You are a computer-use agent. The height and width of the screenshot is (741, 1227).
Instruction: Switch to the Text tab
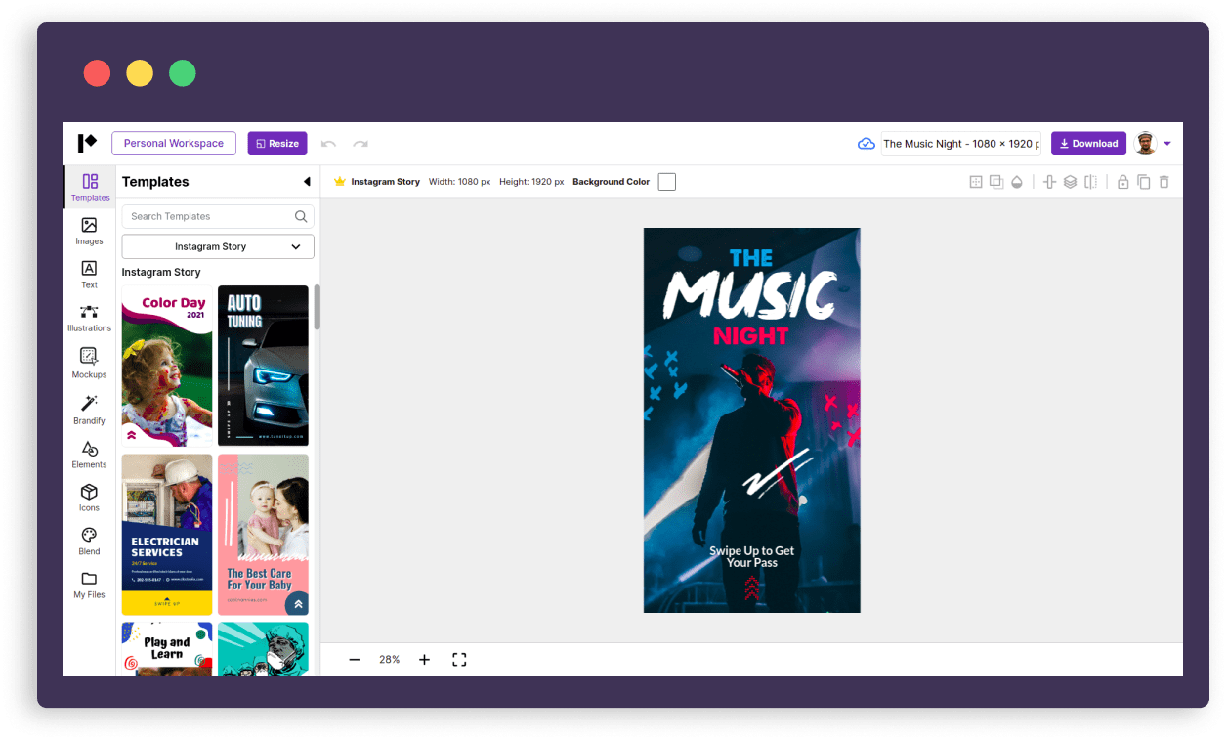coord(89,274)
